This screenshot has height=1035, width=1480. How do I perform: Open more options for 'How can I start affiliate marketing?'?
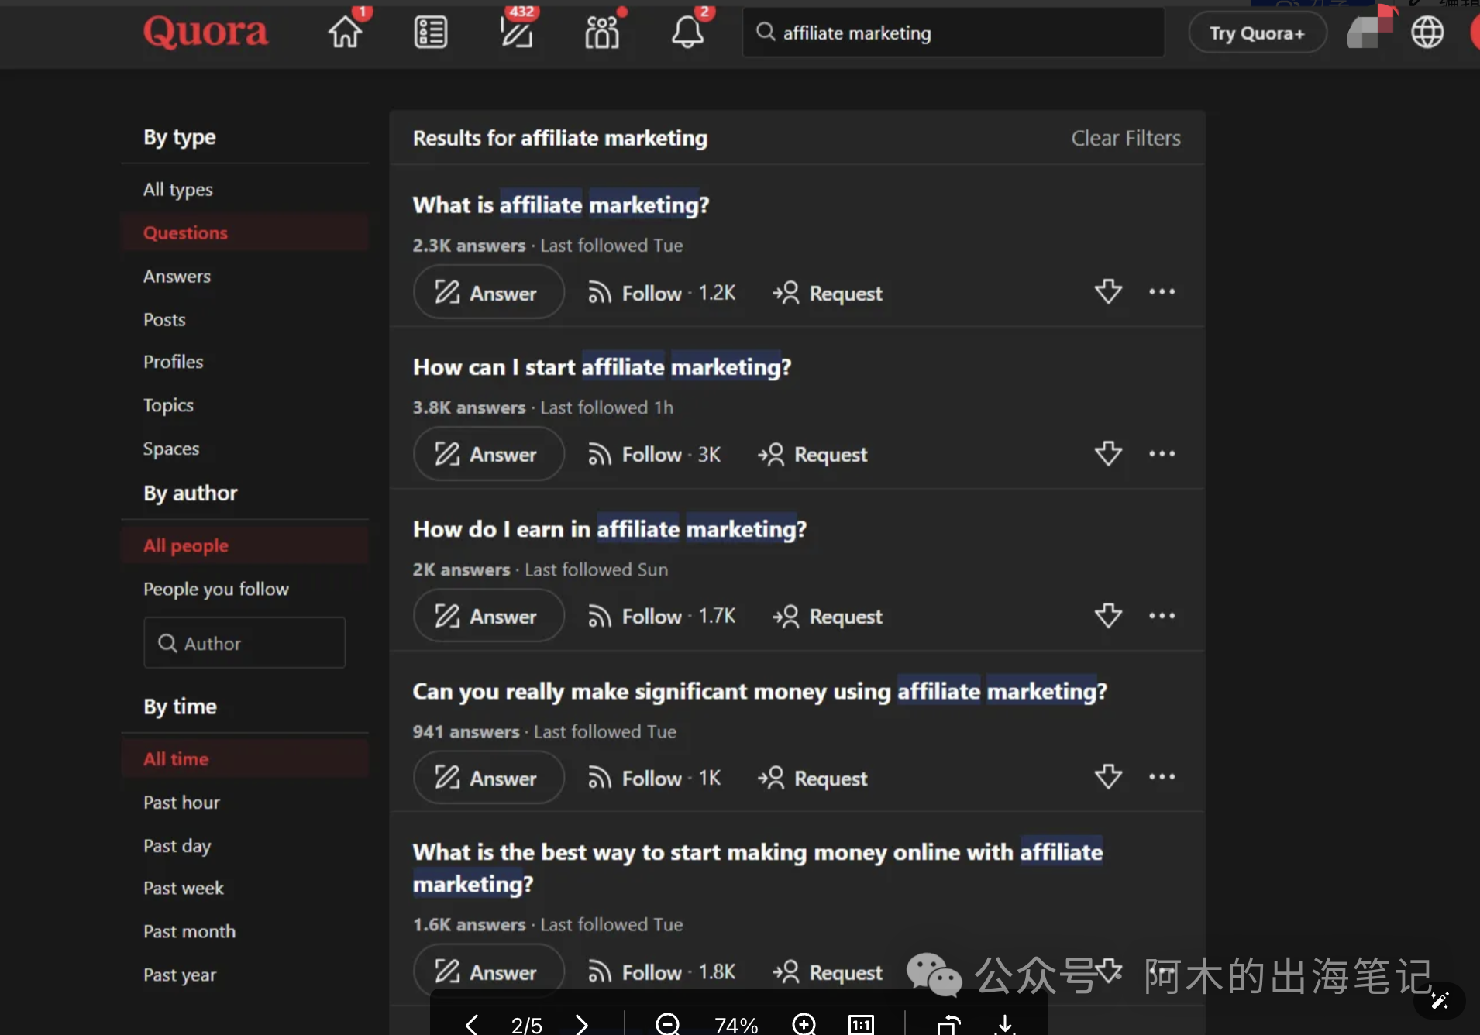(1162, 454)
